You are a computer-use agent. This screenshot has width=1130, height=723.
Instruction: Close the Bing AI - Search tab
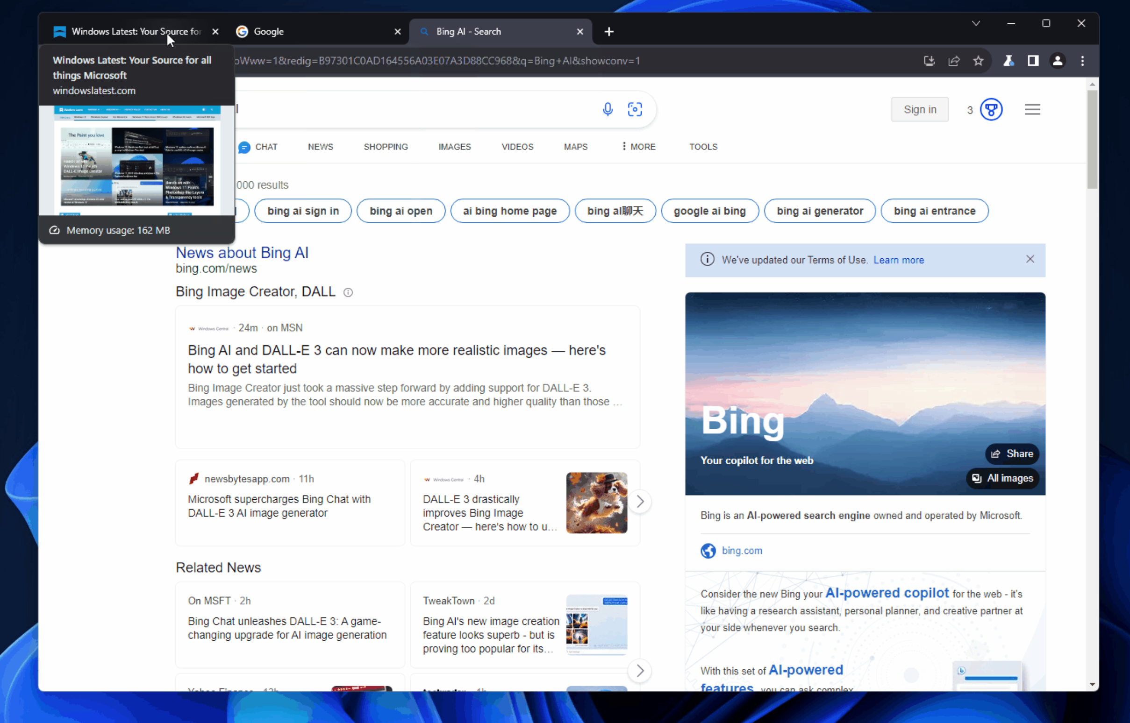point(579,31)
